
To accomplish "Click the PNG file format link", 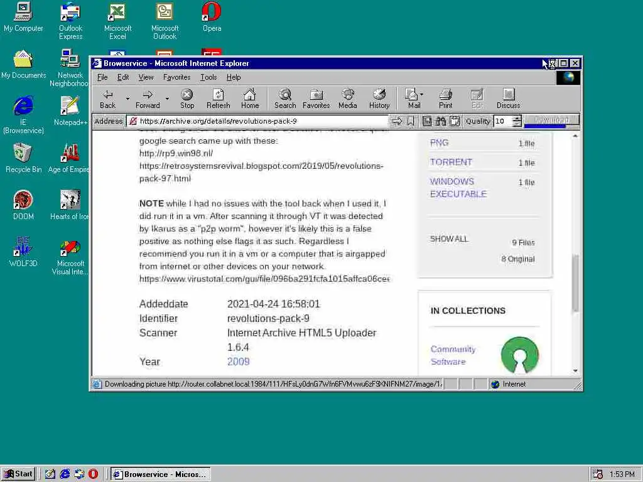I will tap(439, 142).
